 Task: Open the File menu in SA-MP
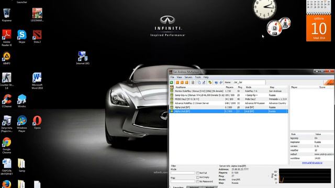click(172, 77)
